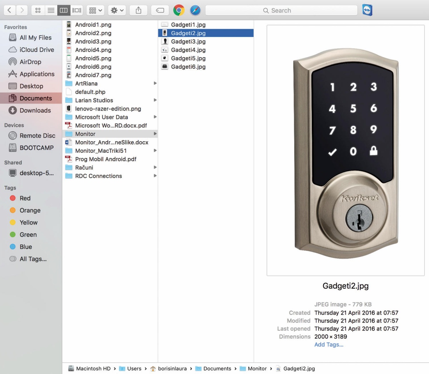429x374 pixels.
Task: Select Documents in sidebar
Action: point(31,98)
